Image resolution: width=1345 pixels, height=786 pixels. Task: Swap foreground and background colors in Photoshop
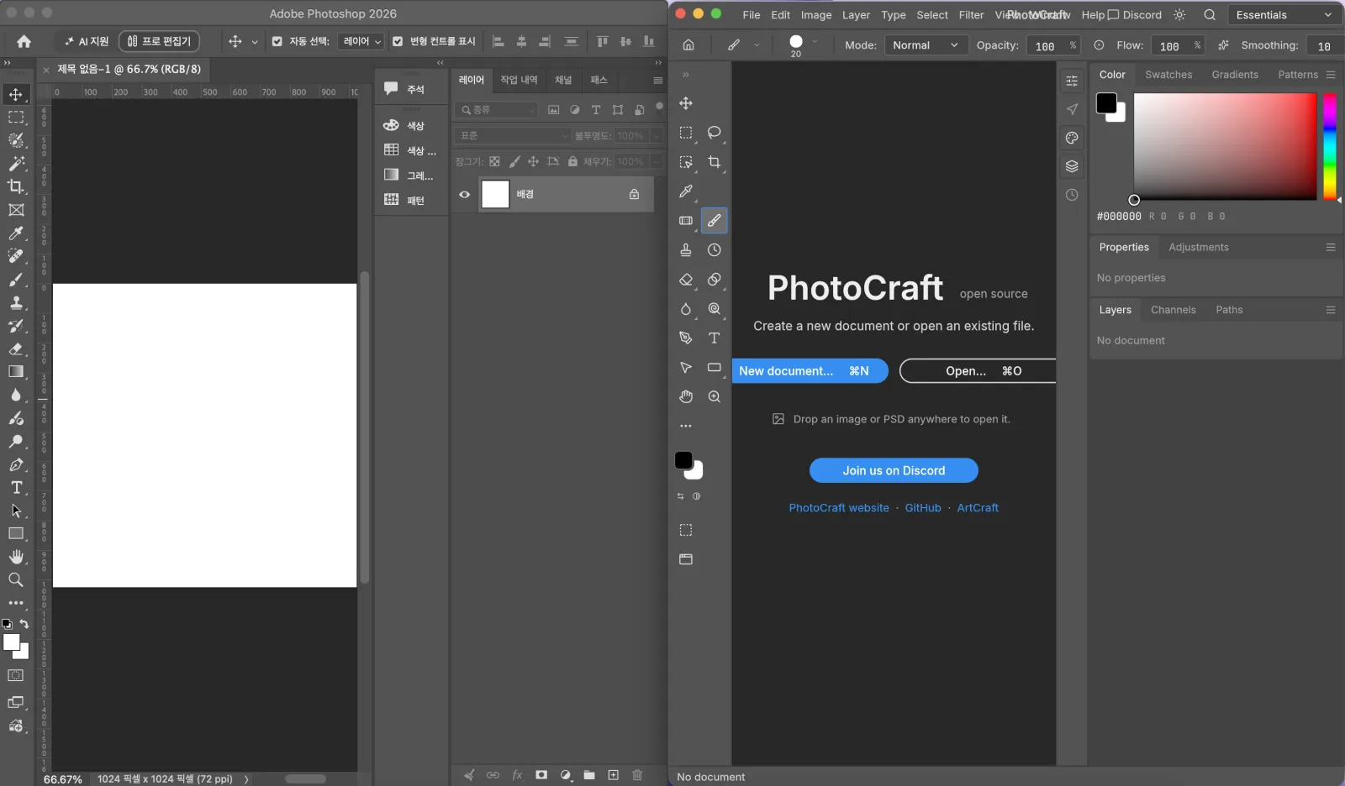(x=24, y=624)
